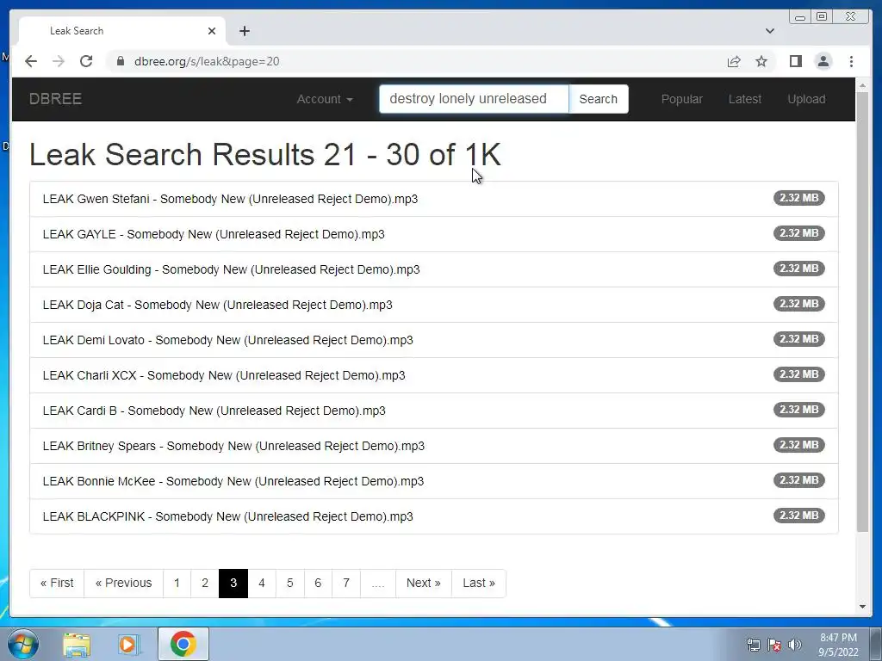Open the Ellie Goulding Somebody New result
The height and width of the screenshot is (661, 882).
pos(434,269)
